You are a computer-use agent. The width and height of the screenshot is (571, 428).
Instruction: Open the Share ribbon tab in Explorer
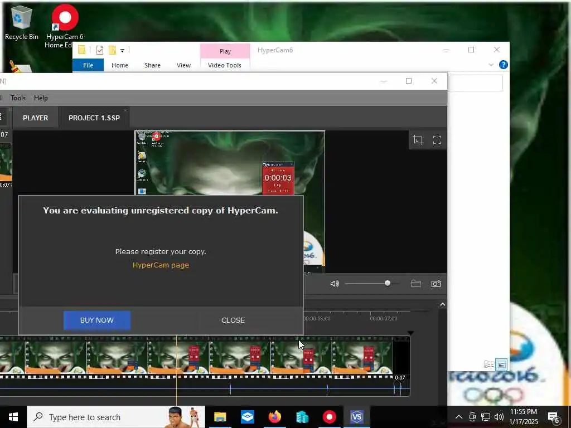(152, 65)
